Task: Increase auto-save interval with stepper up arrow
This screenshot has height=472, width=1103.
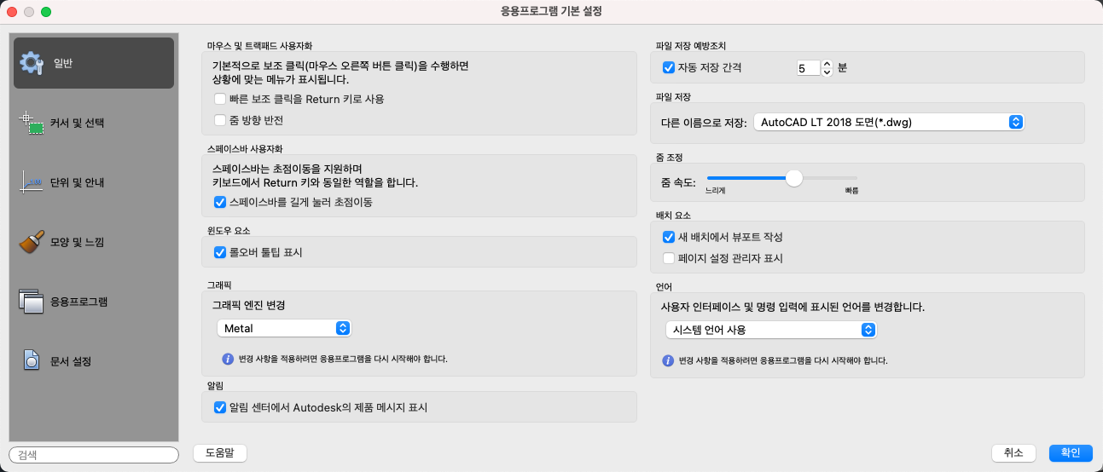Action: (826, 63)
